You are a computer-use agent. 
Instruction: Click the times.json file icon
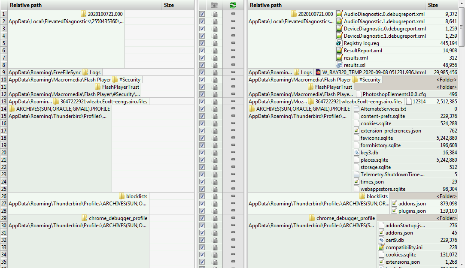(x=357, y=182)
